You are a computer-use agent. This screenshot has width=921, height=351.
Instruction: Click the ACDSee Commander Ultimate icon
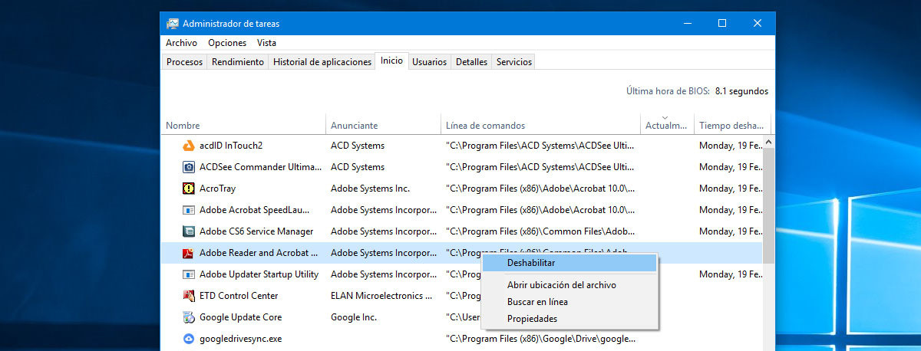[189, 167]
